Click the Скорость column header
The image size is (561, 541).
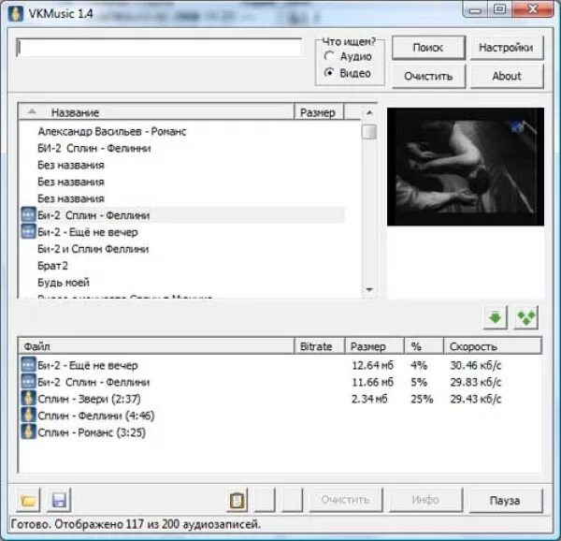pyautogui.click(x=493, y=346)
